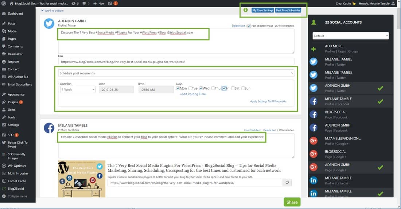Click the Delete text link on Twitter post

(238, 26)
